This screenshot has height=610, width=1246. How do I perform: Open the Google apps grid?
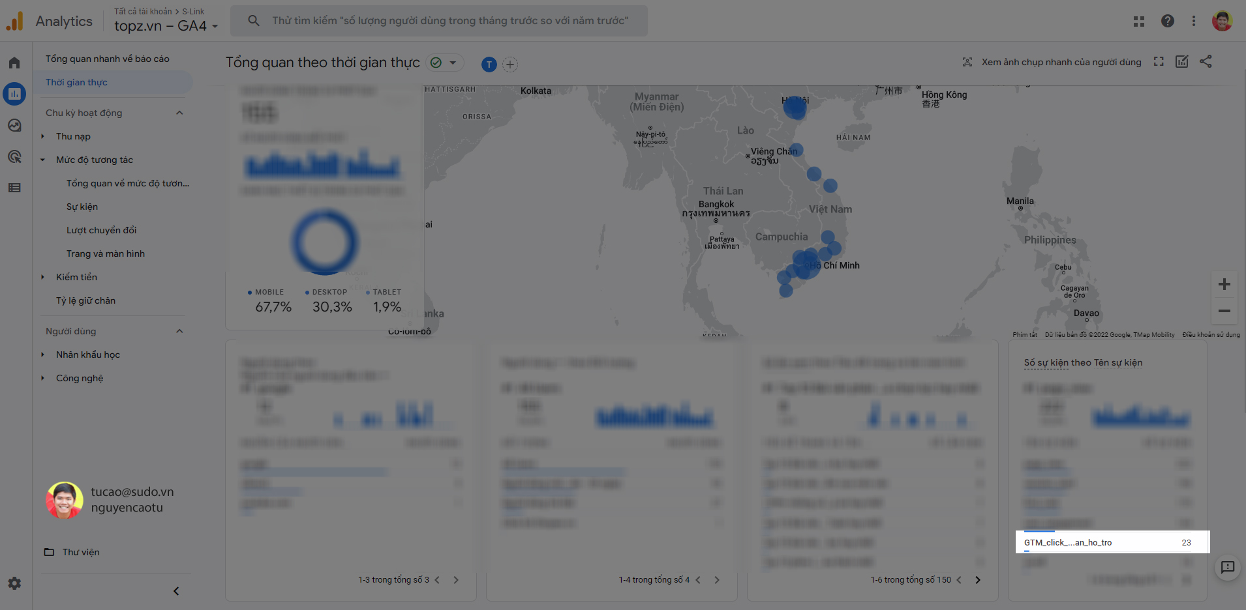point(1140,21)
